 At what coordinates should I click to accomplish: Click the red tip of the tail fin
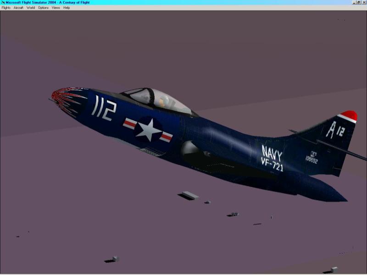[x=349, y=116]
